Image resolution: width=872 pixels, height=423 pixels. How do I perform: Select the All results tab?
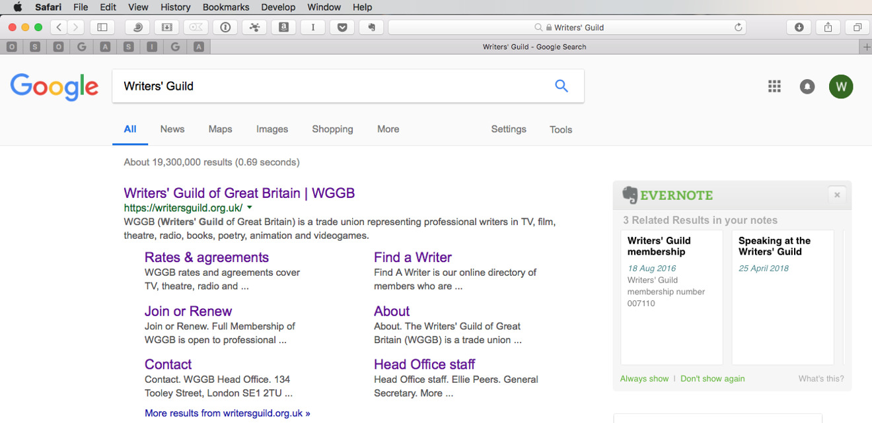[x=130, y=129]
